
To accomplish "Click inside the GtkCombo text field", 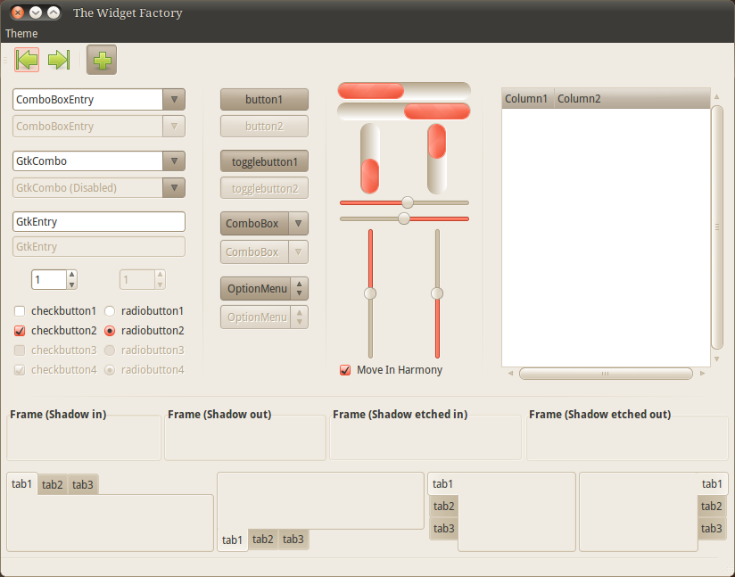I will pos(87,161).
